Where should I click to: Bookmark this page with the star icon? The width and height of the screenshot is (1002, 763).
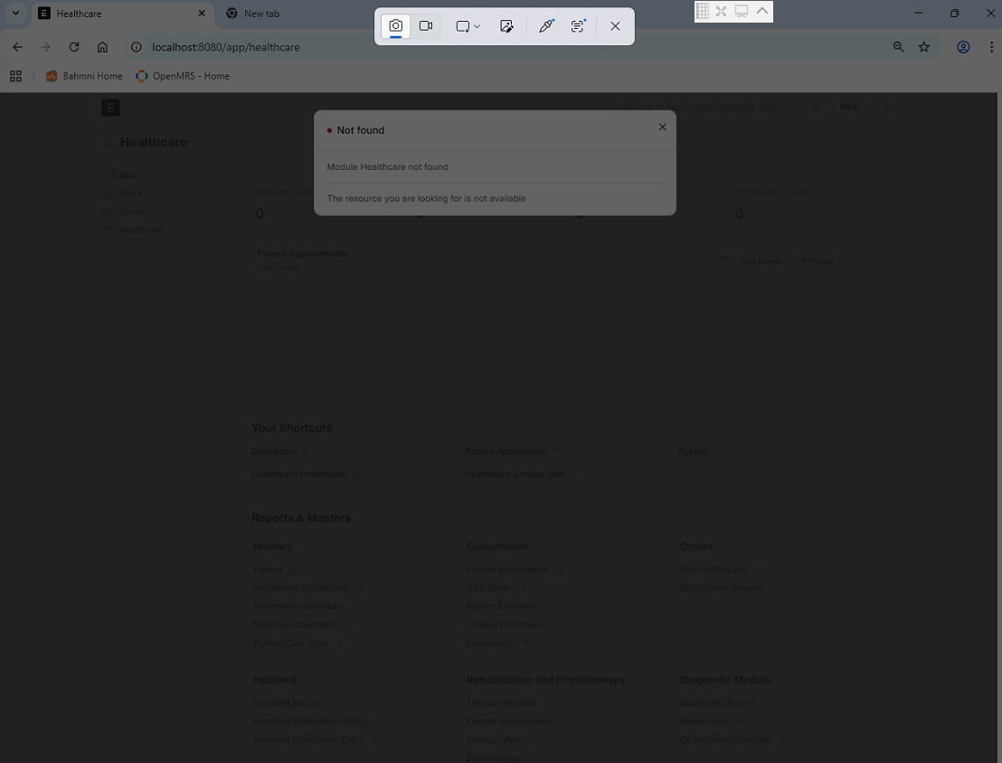(x=923, y=47)
